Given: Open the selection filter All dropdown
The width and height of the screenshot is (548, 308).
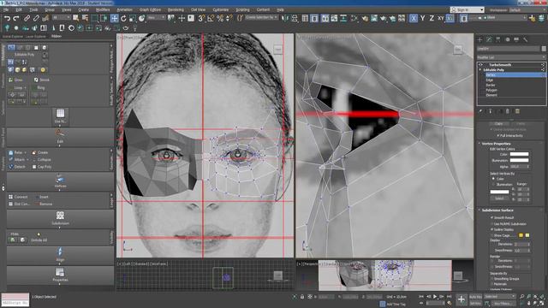Looking at the screenshot, I should 62,17.
